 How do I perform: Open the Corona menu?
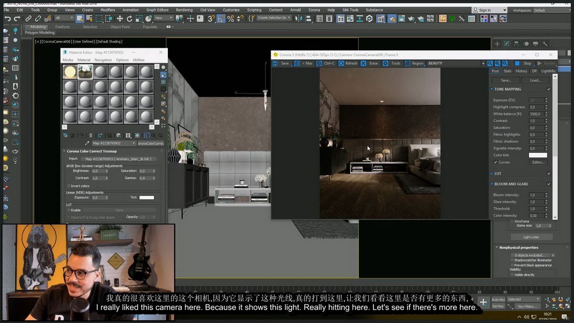tap(314, 10)
